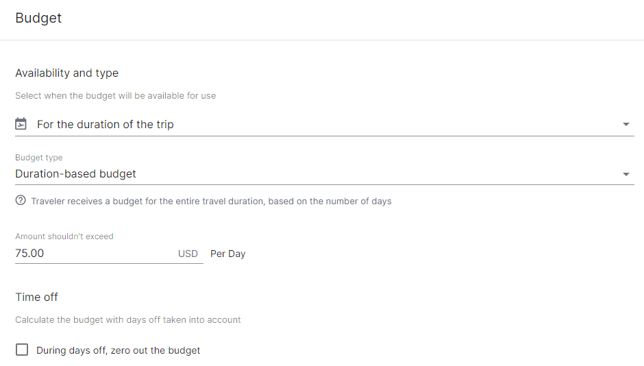This screenshot has width=644, height=366.
Task: Expand the Budget type dropdown arrow
Action: [x=626, y=174]
